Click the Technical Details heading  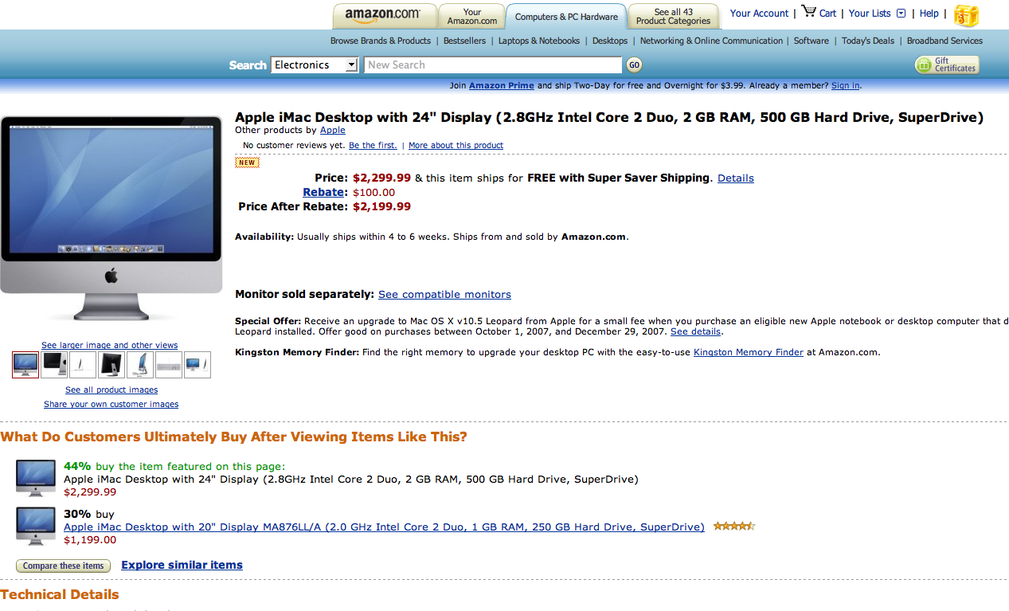pos(60,594)
